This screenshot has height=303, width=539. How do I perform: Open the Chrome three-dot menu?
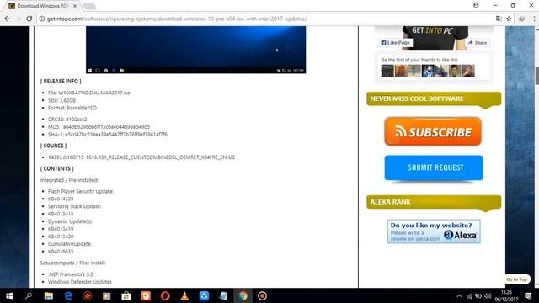[x=534, y=19]
